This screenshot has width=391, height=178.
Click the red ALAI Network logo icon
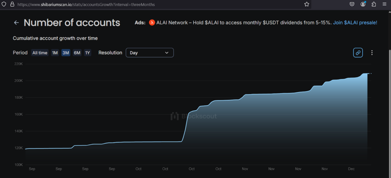coord(152,22)
